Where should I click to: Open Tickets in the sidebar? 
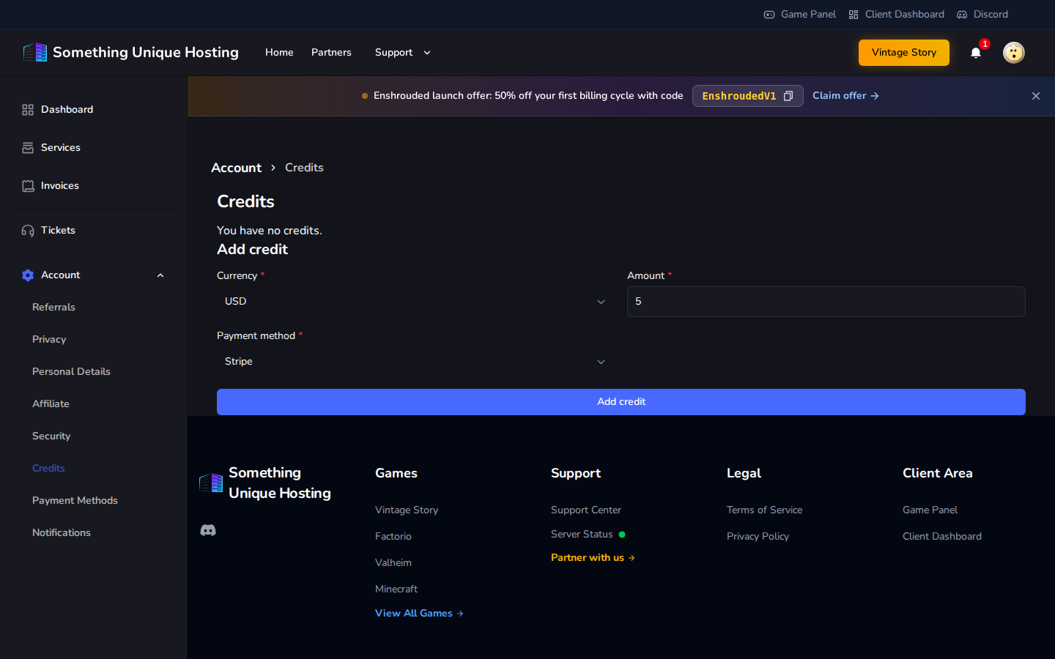click(x=94, y=231)
